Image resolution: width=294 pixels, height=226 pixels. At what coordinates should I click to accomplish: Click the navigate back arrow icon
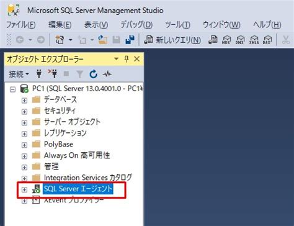click(20, 39)
